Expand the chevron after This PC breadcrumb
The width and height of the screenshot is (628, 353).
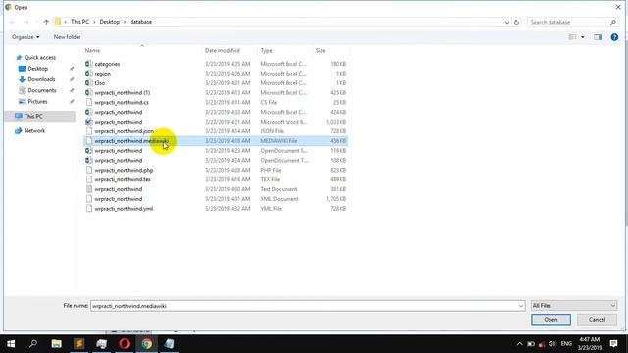point(94,22)
